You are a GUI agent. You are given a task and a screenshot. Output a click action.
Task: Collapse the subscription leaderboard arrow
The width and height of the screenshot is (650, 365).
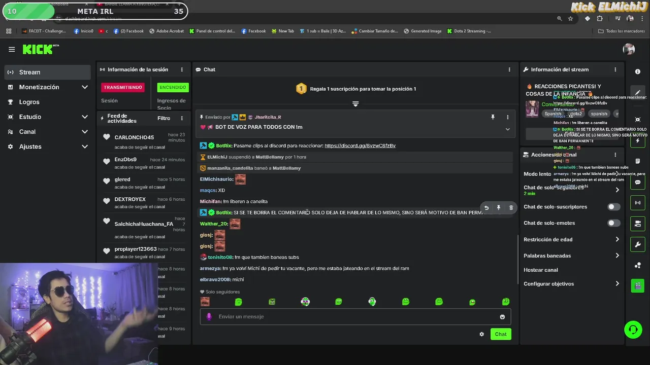(355, 104)
